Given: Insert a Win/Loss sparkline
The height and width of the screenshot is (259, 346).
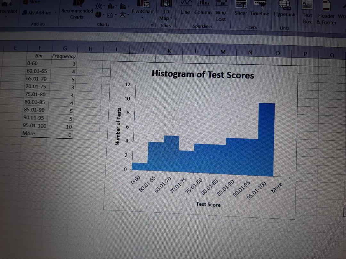Looking at the screenshot, I should 221,11.
